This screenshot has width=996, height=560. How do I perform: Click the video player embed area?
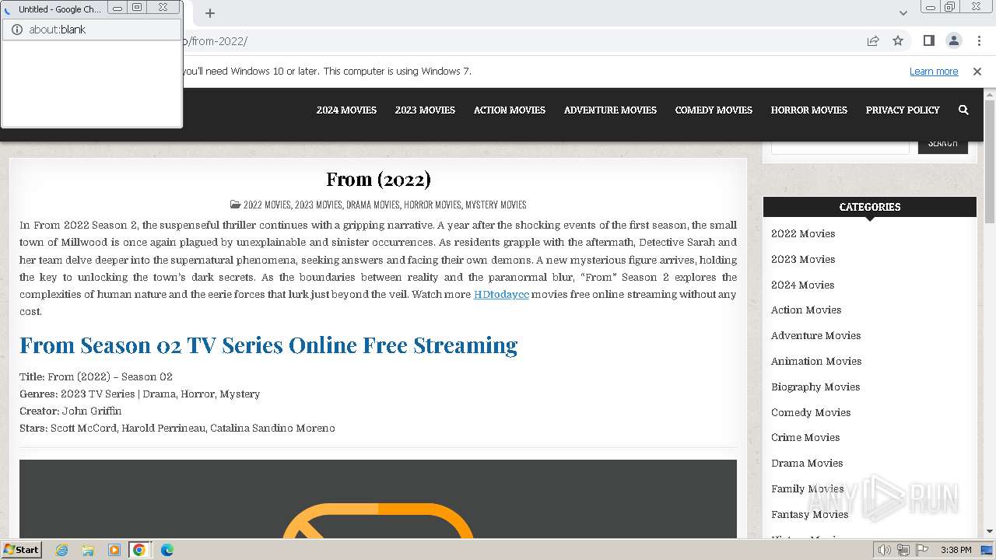378,499
